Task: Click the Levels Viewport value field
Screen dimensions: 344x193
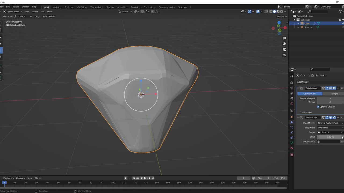Action: (x=330, y=98)
